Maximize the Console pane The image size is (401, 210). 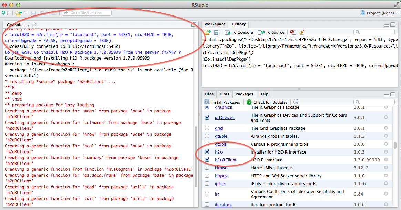click(x=194, y=25)
